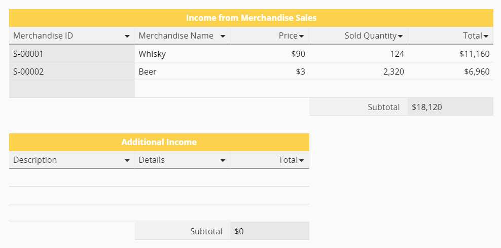This screenshot has height=248, width=501.
Task: Select the S-00002 merchandise ID cell
Action: [x=71, y=72]
